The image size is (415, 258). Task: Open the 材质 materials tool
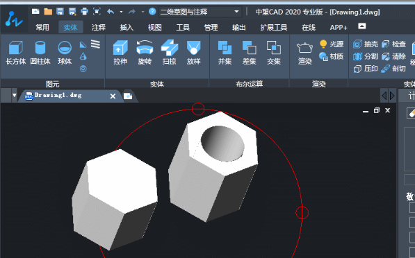[332, 56]
